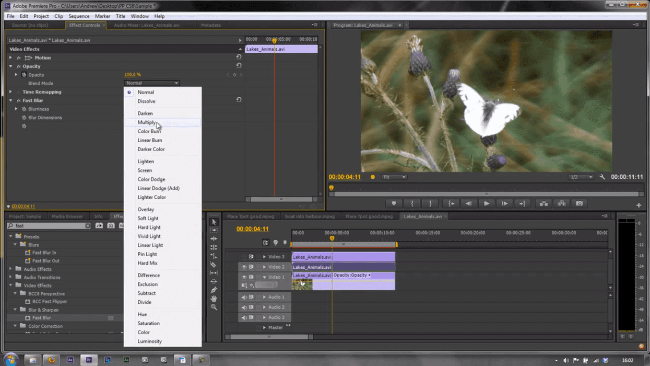650x366 pixels.
Task: Toggle the Opacity fx effect switch
Action: coord(19,66)
